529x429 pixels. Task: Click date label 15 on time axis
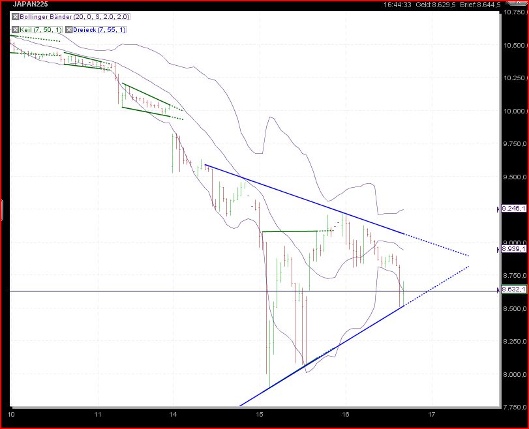tap(260, 414)
